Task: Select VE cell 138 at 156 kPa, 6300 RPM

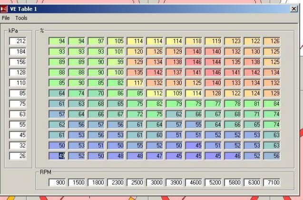Action: 253,62
